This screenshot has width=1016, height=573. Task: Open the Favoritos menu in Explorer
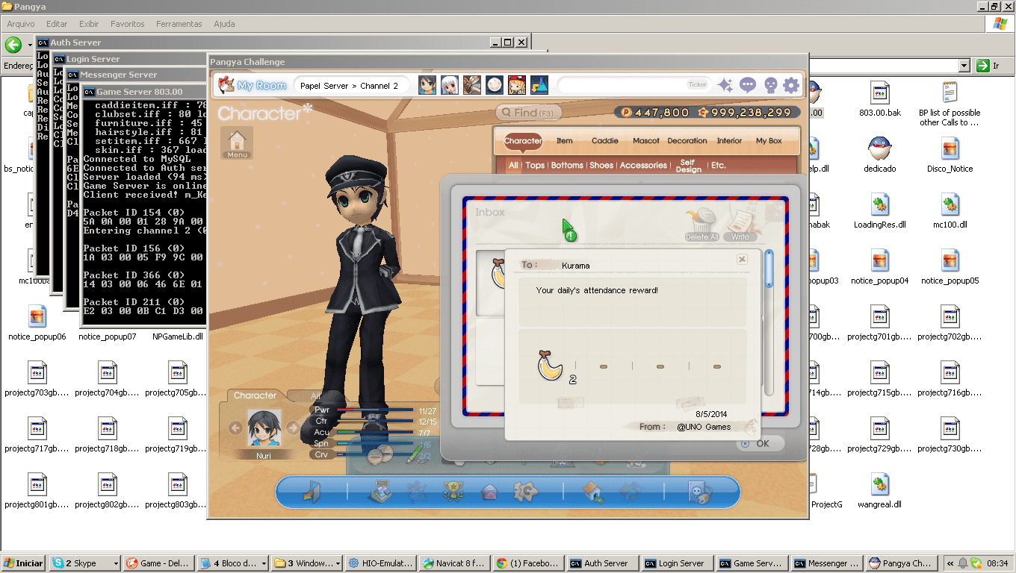pos(128,24)
